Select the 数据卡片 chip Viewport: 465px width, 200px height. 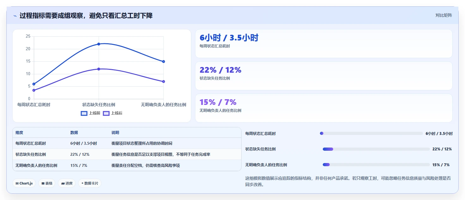point(90,183)
